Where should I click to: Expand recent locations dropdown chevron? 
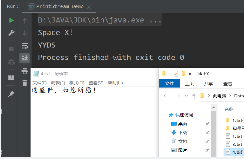point(186,96)
